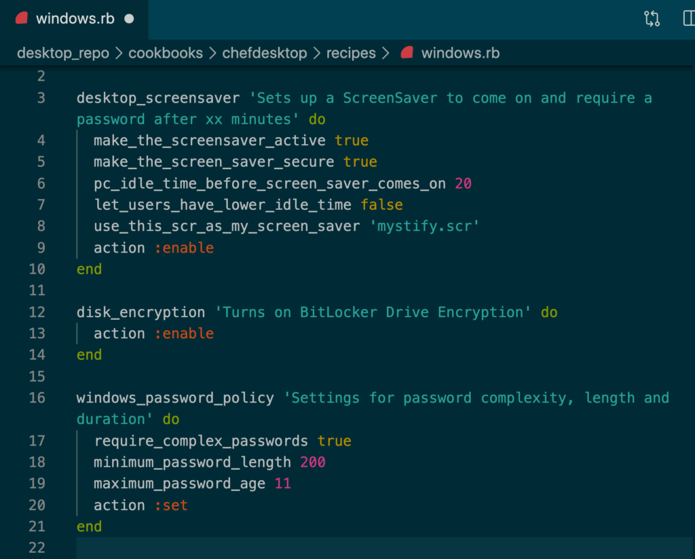Click false on the lower_idle_time line

pyautogui.click(x=381, y=204)
